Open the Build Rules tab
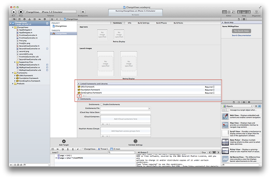The width and height of the screenshot is (271, 179). (x=178, y=23)
